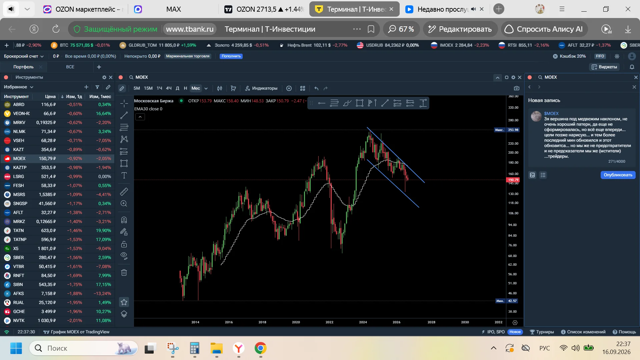The height and width of the screenshot is (360, 640).
Task: Click the Пополнить button
Action: [x=231, y=56]
